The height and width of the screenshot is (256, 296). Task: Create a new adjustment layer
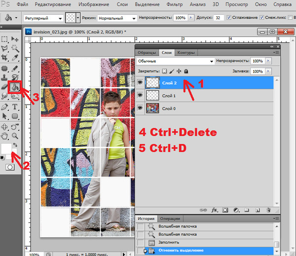[x=236, y=210]
